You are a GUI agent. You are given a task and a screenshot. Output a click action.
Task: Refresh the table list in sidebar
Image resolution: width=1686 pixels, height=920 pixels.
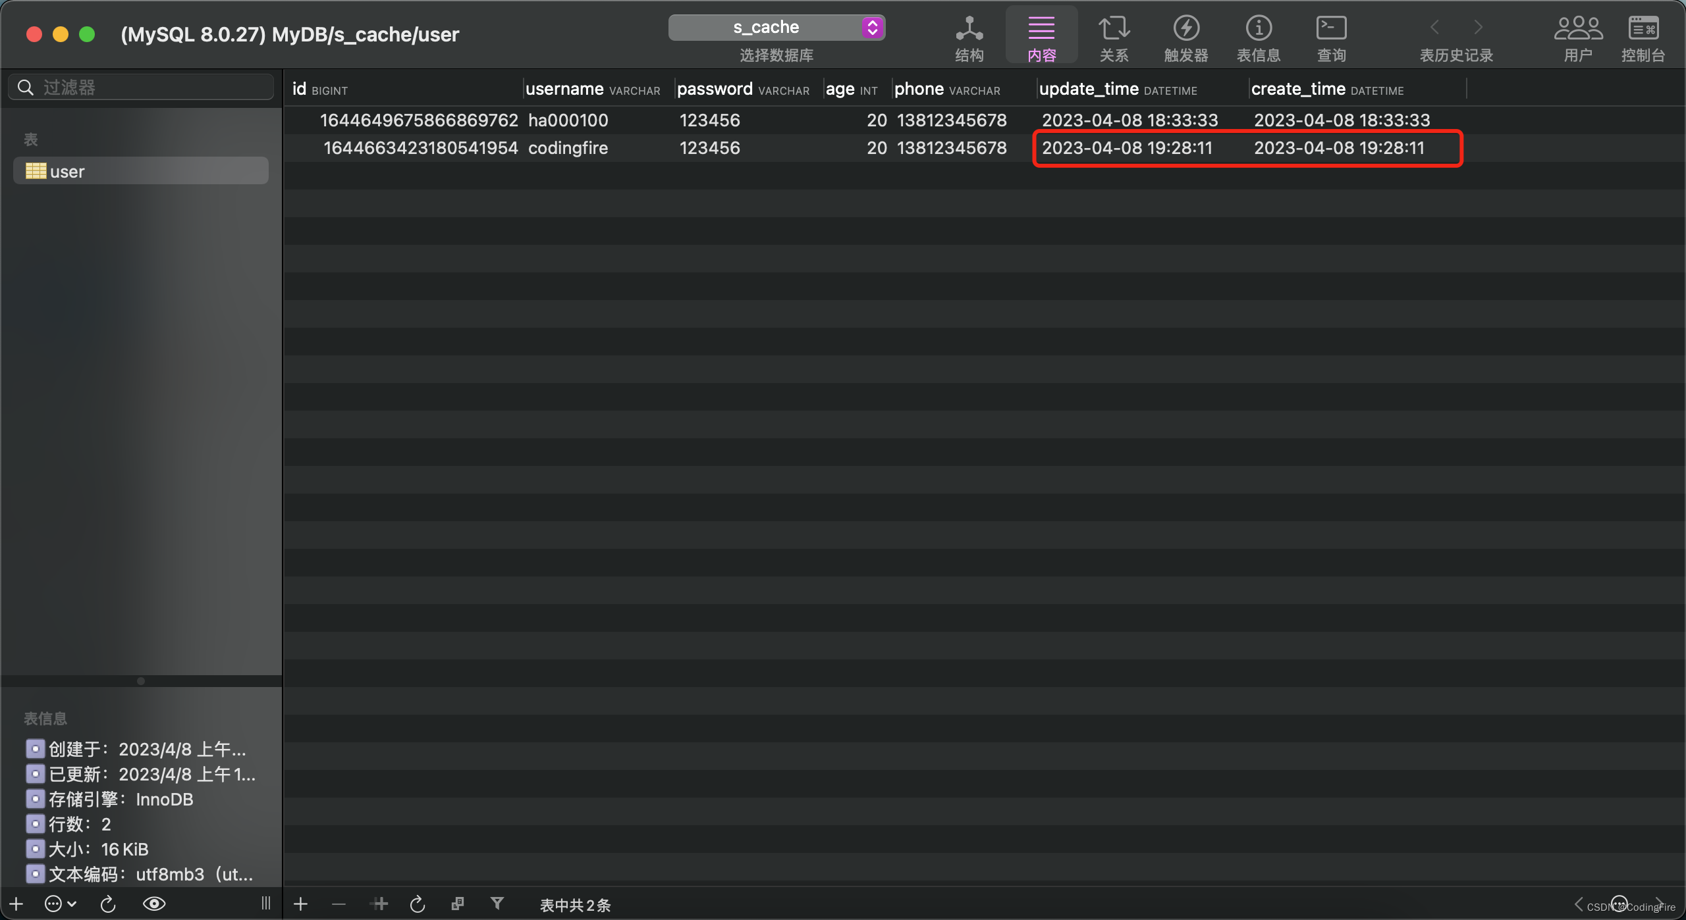108,904
